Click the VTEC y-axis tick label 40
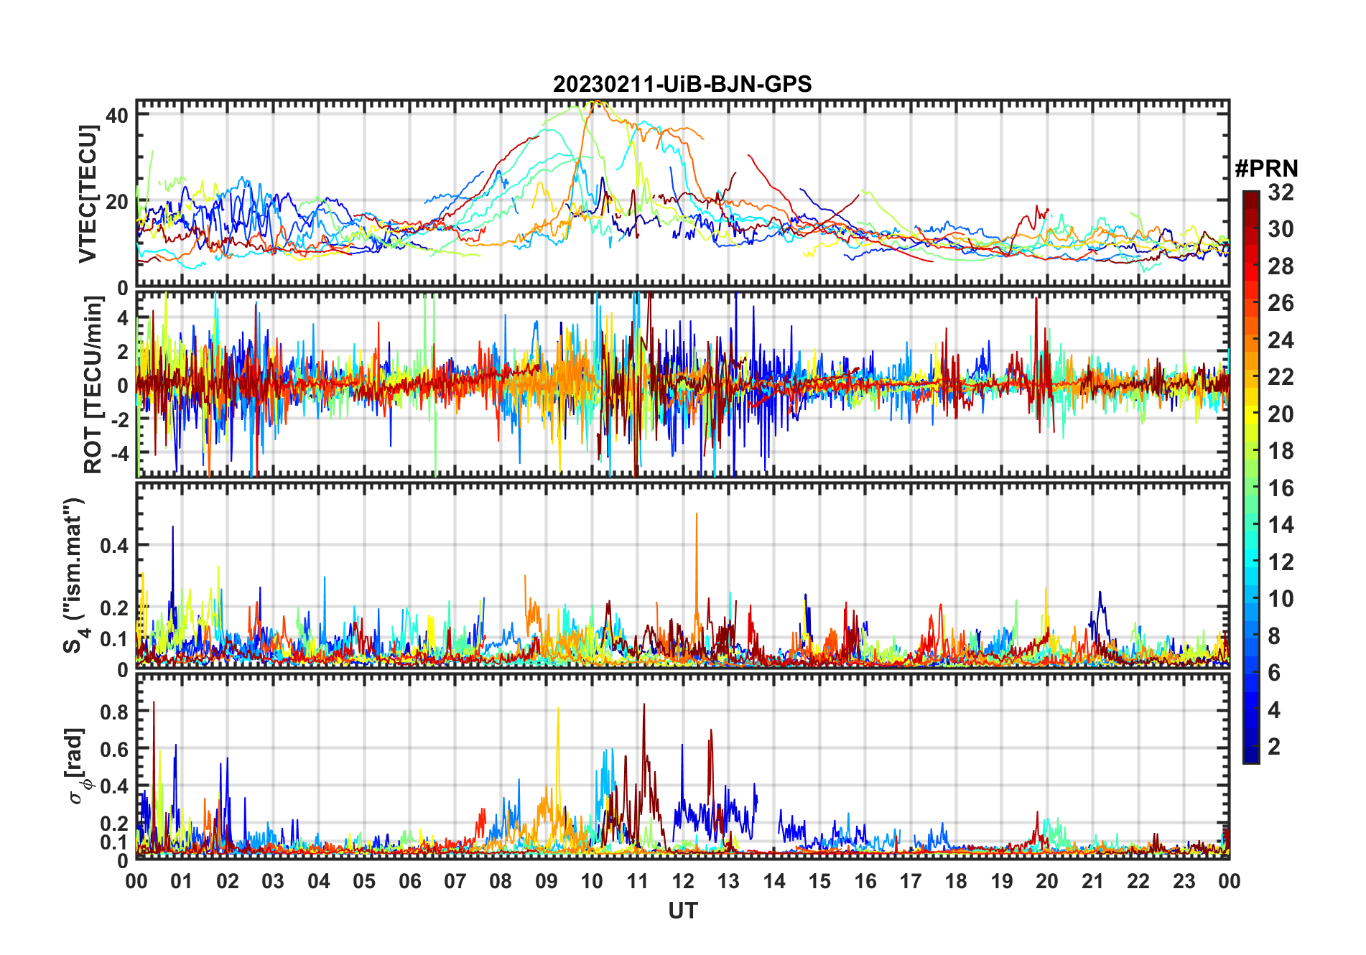Screen dimensions: 1366x955 coord(117,115)
